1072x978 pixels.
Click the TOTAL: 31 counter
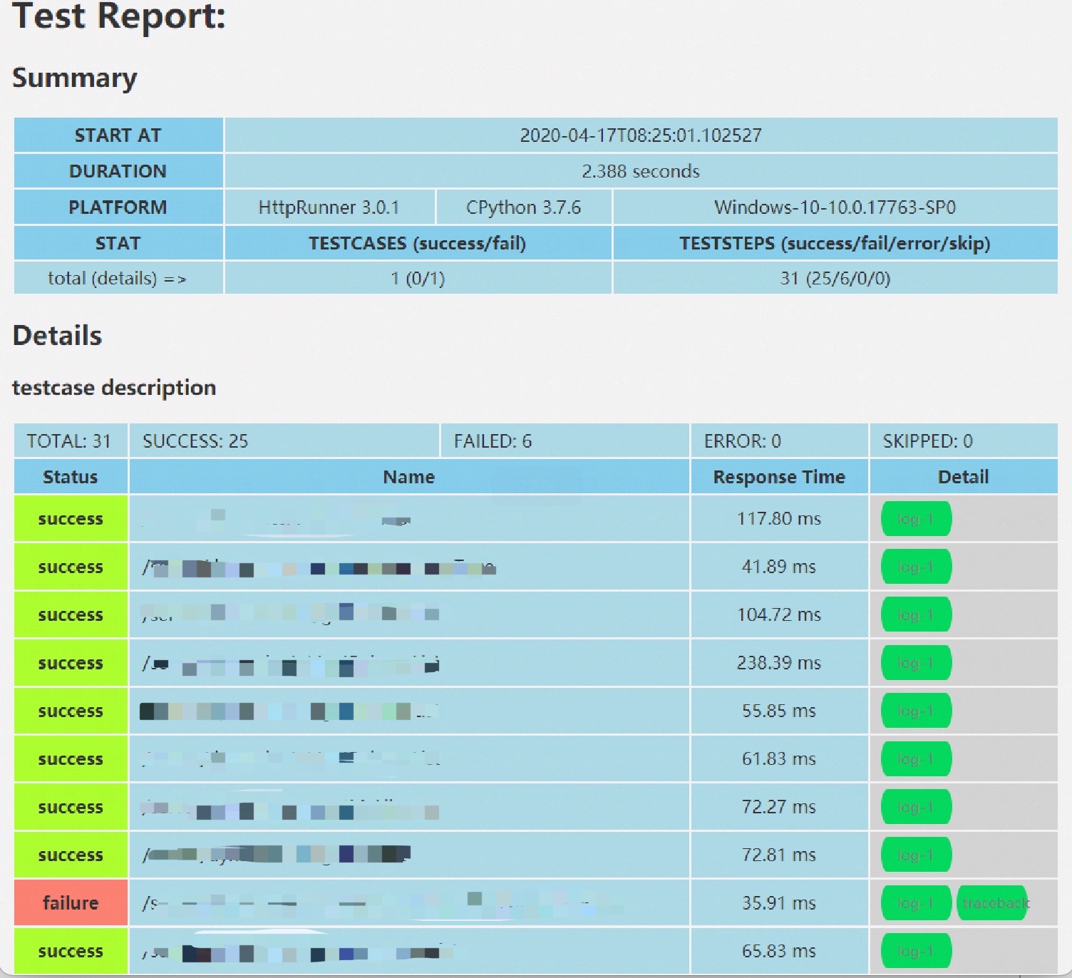coord(71,441)
